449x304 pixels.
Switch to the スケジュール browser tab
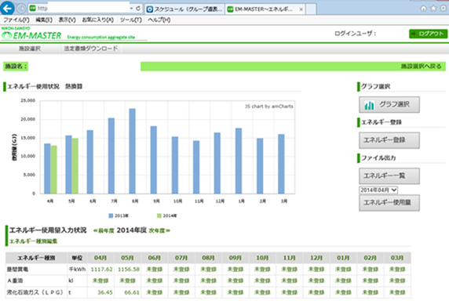click(184, 9)
